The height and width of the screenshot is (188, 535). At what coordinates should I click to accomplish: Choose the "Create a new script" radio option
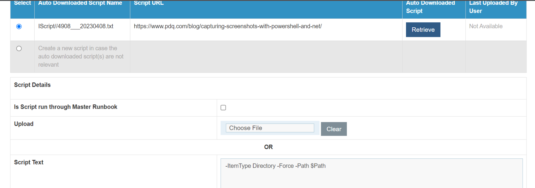[x=19, y=48]
